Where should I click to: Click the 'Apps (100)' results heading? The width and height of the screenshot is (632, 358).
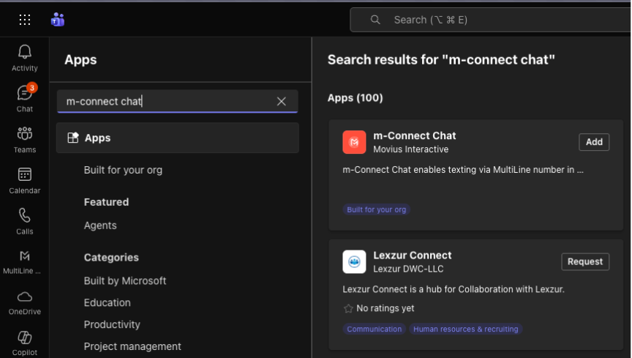(355, 97)
